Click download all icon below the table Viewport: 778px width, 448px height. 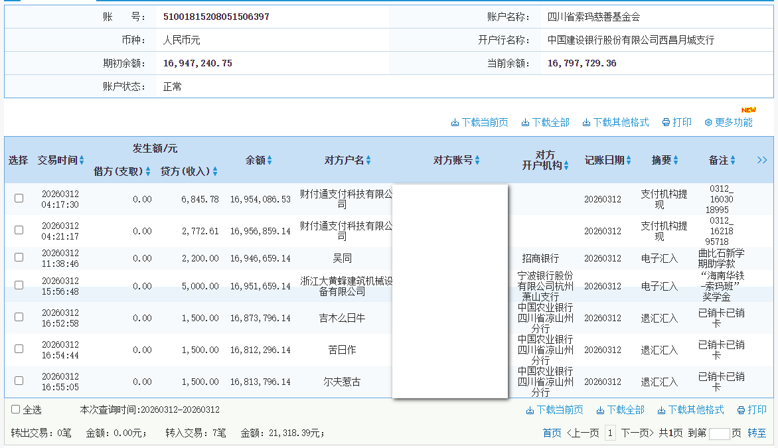[621, 410]
